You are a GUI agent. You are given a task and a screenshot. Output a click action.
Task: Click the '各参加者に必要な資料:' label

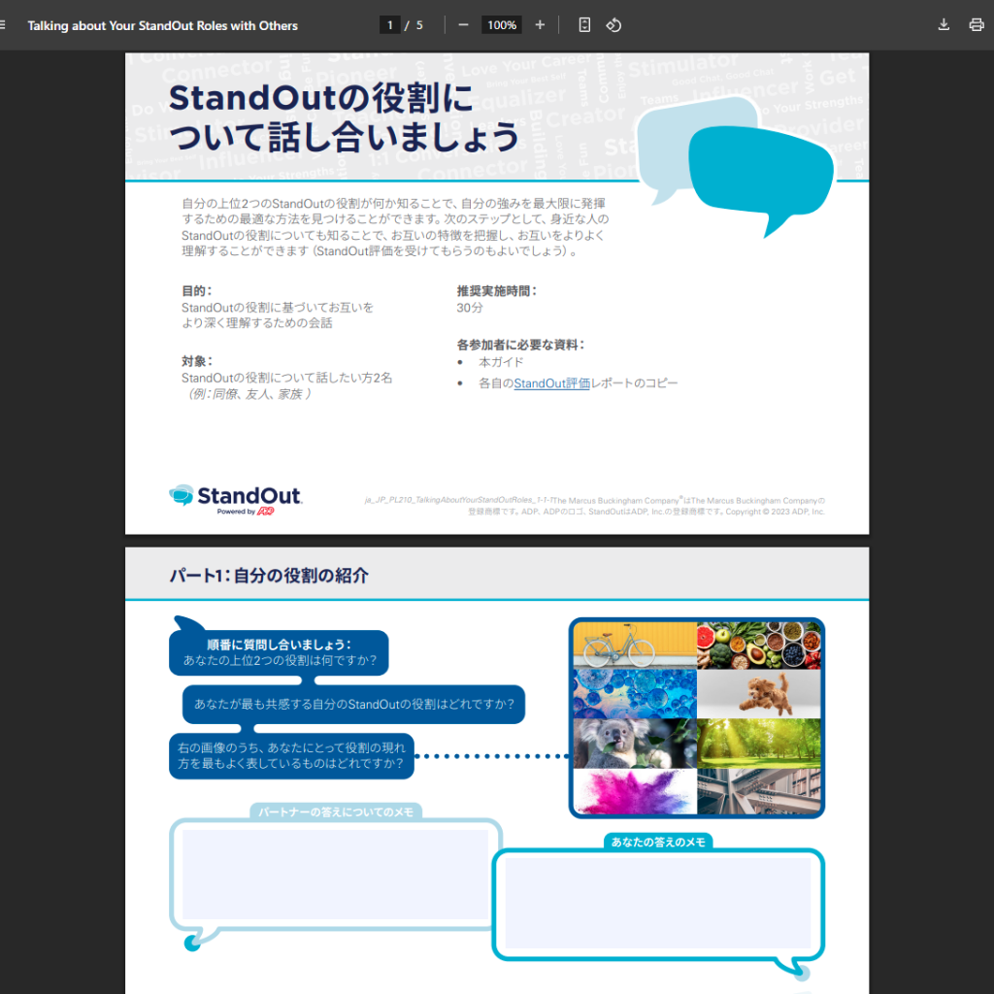[x=520, y=345]
